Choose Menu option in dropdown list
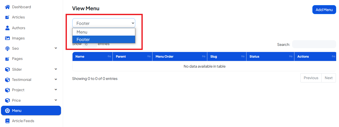Screen dimensions: 339x127 104,32
